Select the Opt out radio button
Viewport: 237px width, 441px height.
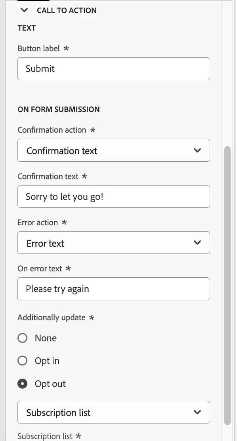[23, 384]
